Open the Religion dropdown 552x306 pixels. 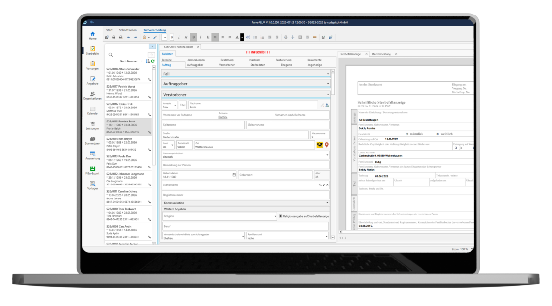pyautogui.click(x=275, y=216)
